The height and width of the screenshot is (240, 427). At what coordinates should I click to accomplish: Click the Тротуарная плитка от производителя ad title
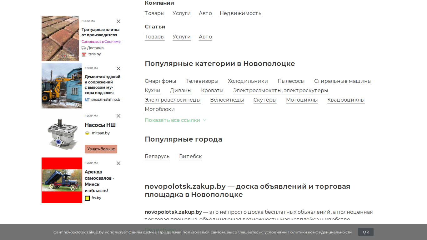click(101, 32)
